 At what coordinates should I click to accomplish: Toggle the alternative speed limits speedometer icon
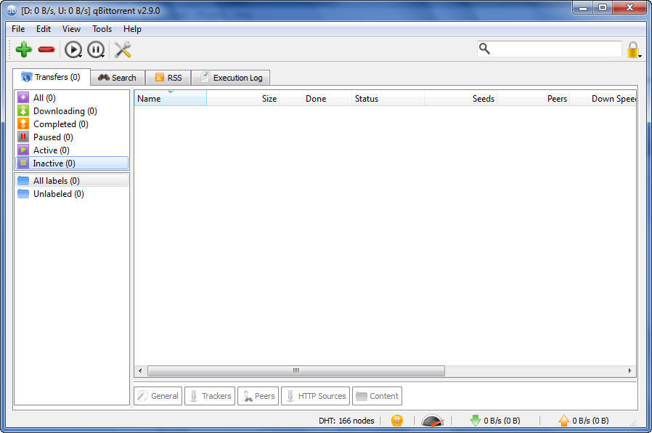[432, 420]
